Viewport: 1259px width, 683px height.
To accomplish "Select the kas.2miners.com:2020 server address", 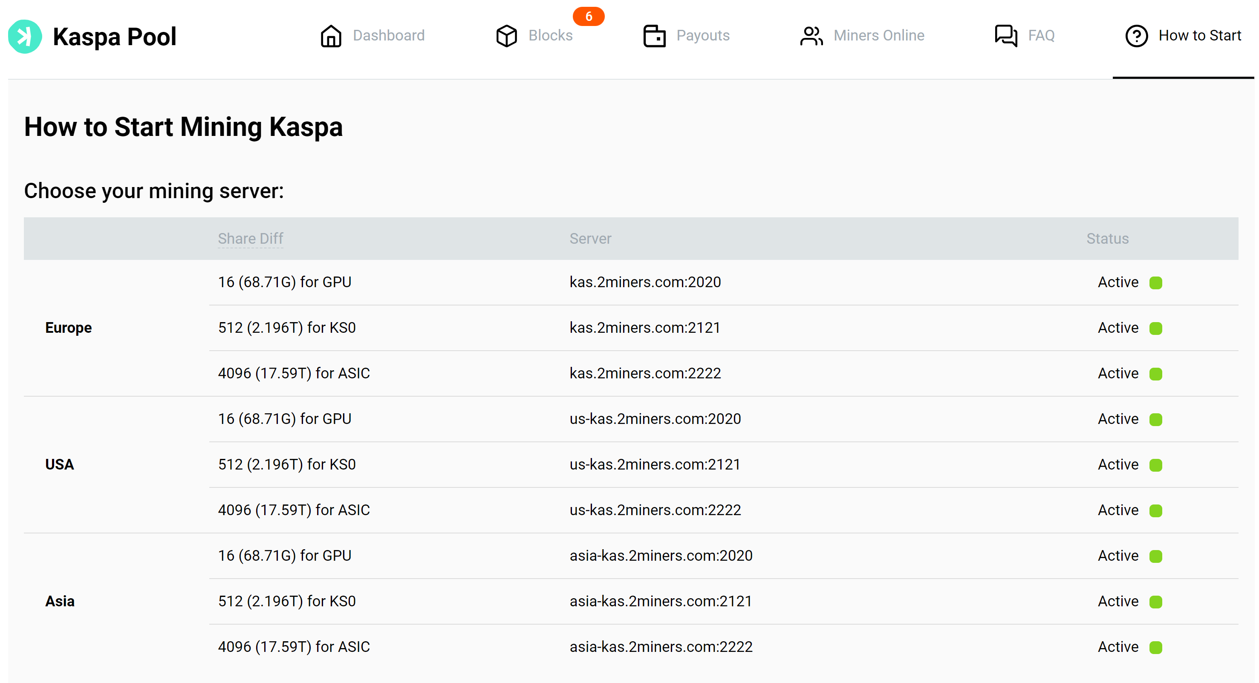I will [645, 282].
